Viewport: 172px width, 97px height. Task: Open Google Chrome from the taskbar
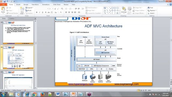(34, 94)
